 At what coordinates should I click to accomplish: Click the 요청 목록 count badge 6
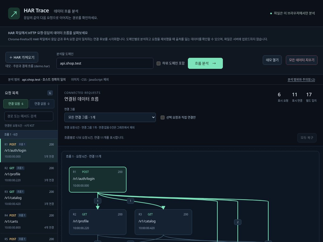click(x=50, y=93)
